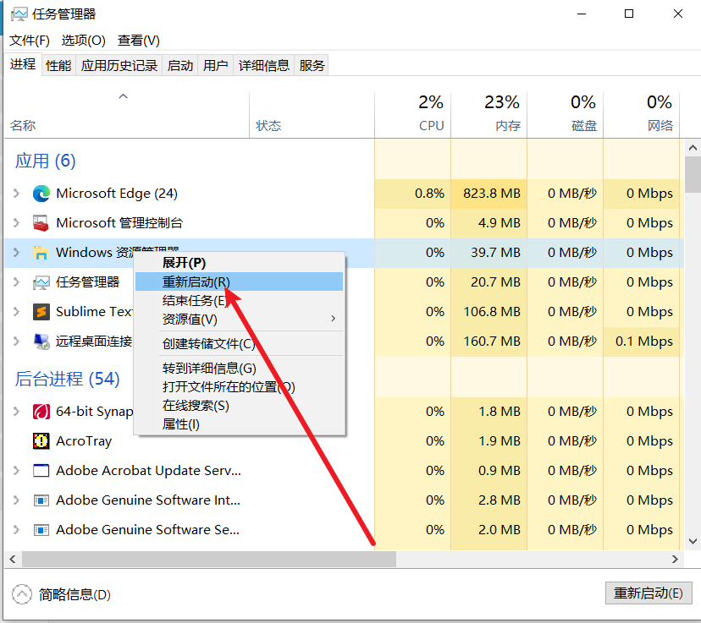This screenshot has height=623, width=701.
Task: Sort by the 状态 column header
Action: [312, 115]
